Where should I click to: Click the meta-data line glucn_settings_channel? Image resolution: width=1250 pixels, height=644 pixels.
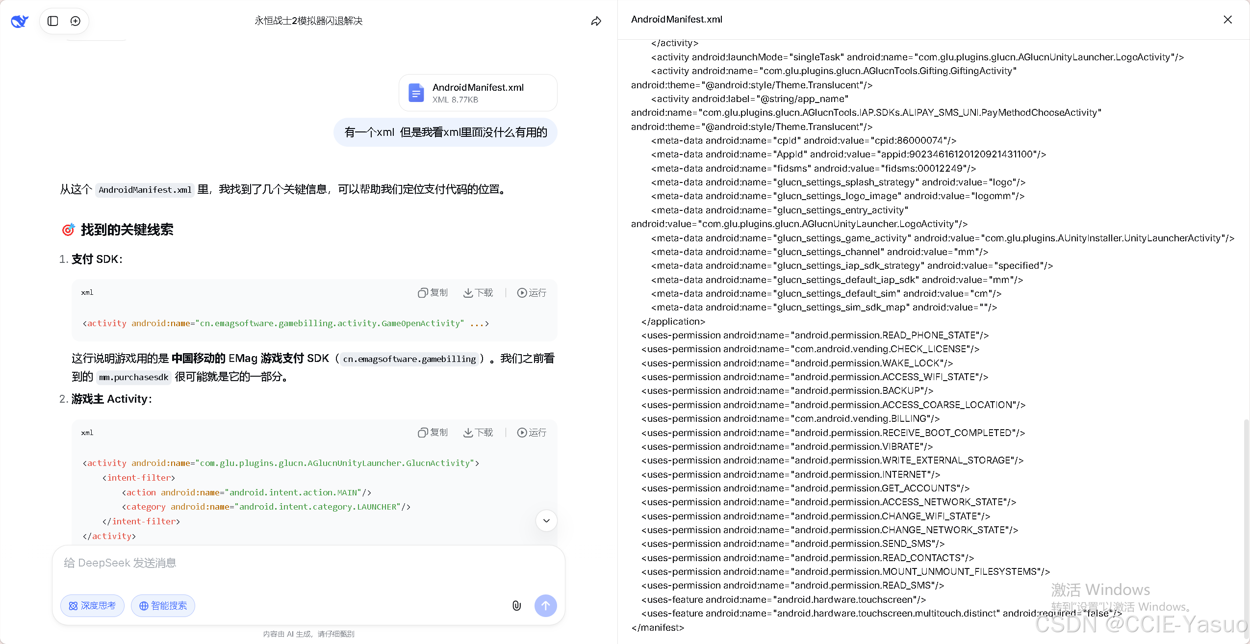point(819,252)
